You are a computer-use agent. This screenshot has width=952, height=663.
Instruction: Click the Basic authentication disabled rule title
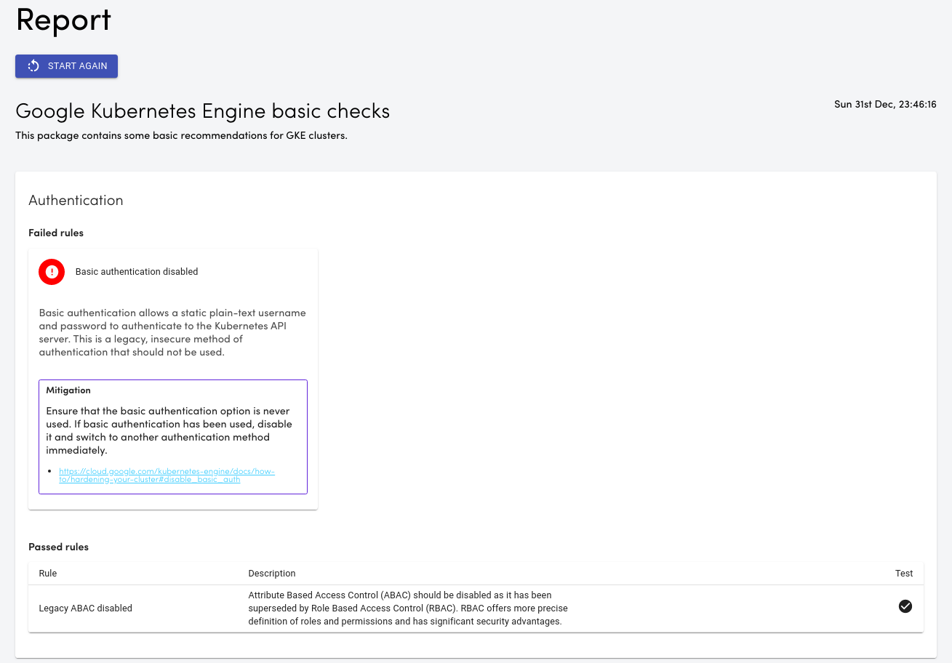pyautogui.click(x=137, y=272)
